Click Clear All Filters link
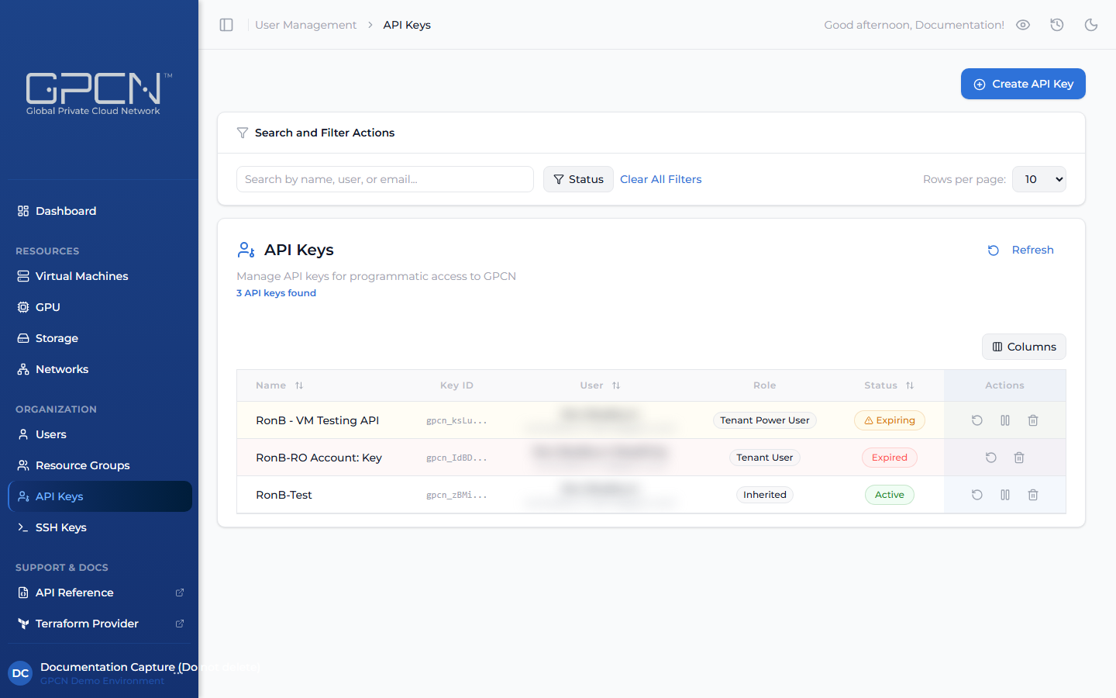The height and width of the screenshot is (698, 1116). click(x=661, y=179)
